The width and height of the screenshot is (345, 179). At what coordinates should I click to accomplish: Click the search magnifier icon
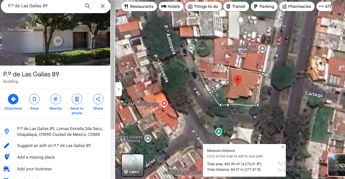pyautogui.click(x=87, y=6)
